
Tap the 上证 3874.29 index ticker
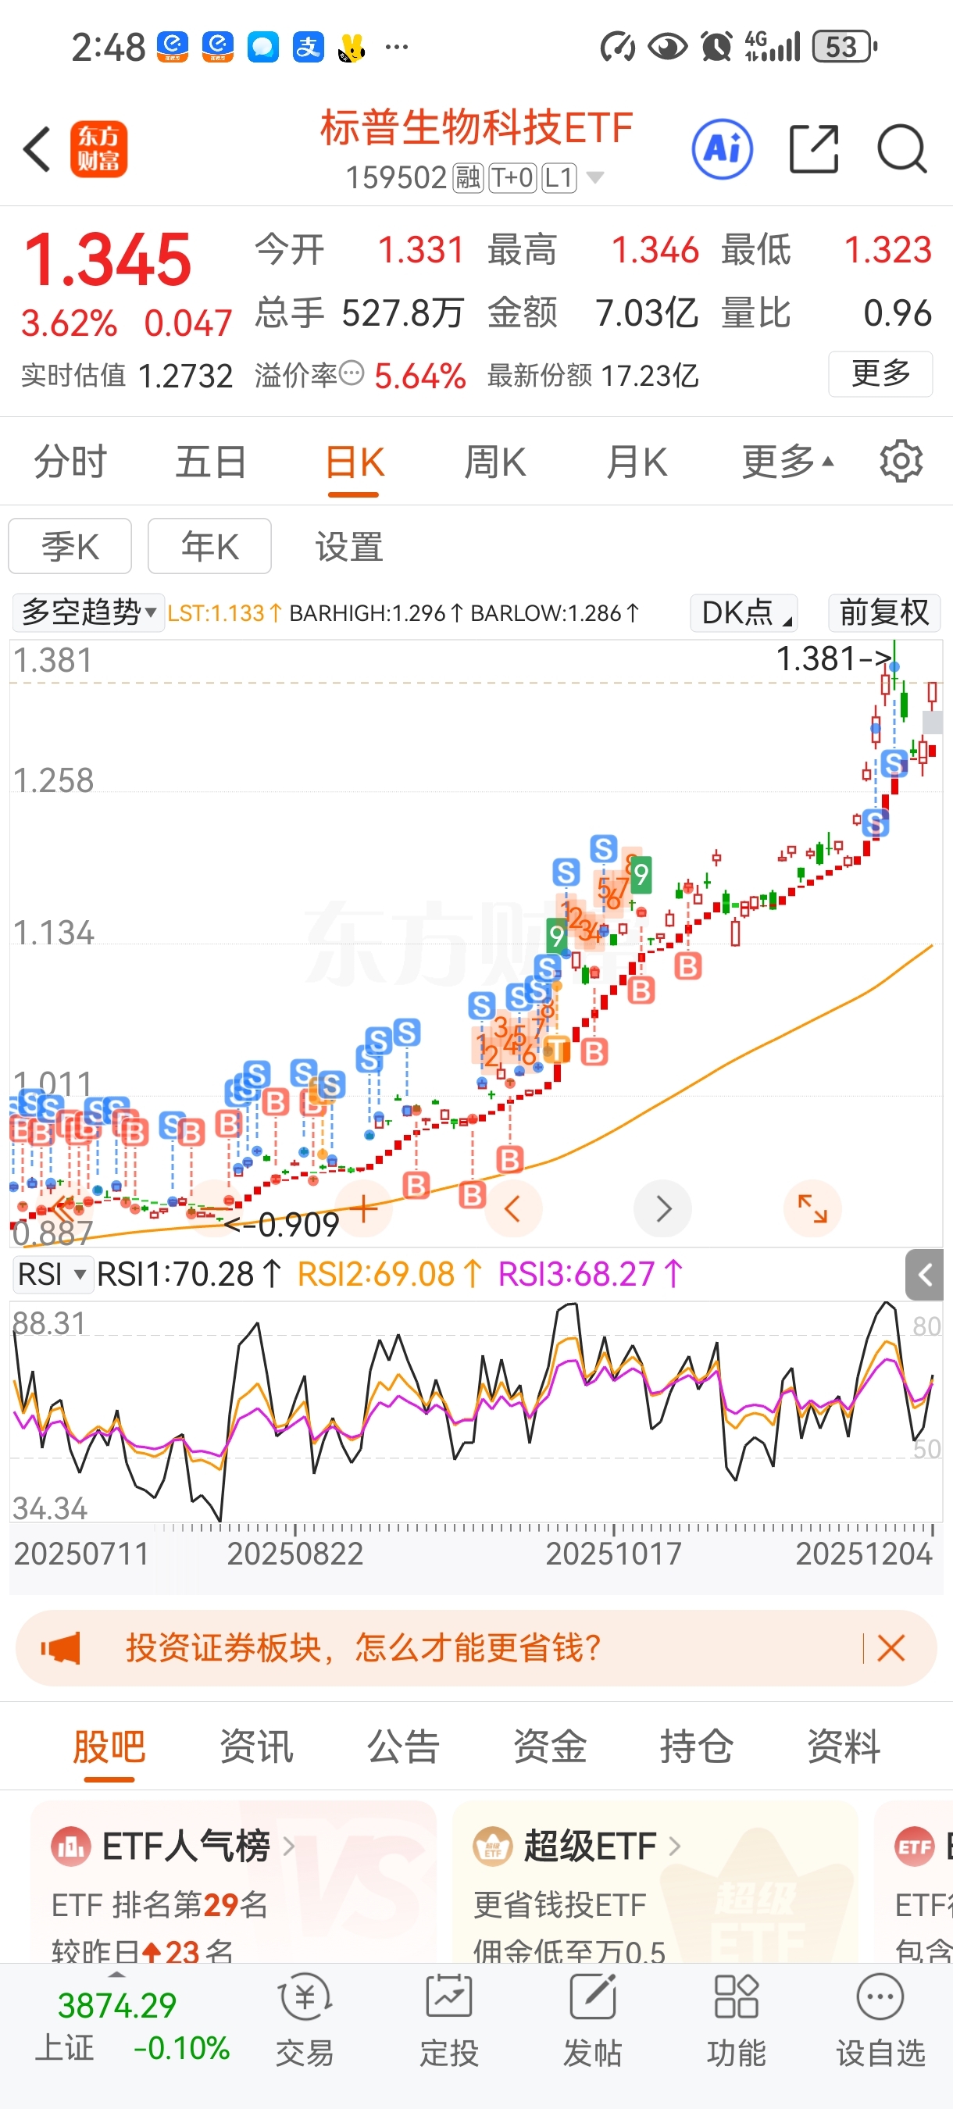pyautogui.click(x=131, y=2027)
